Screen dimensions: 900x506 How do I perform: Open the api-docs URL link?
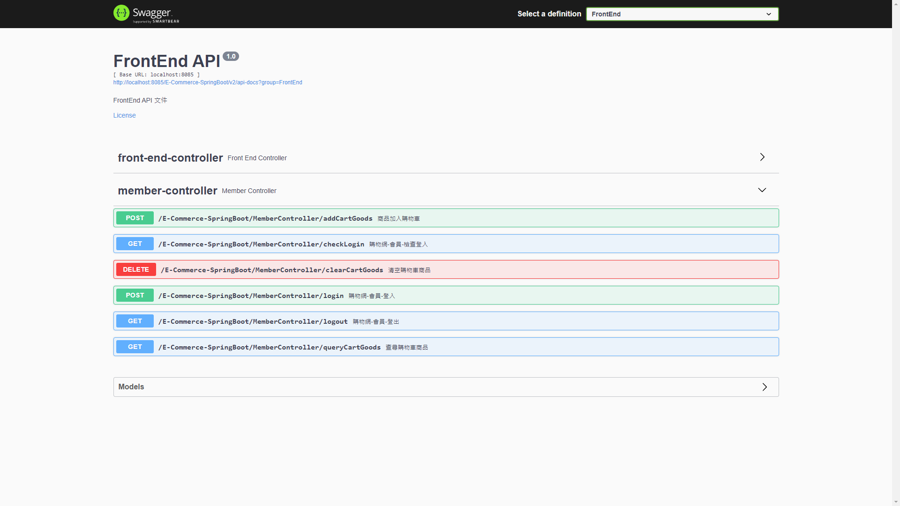[x=208, y=82]
